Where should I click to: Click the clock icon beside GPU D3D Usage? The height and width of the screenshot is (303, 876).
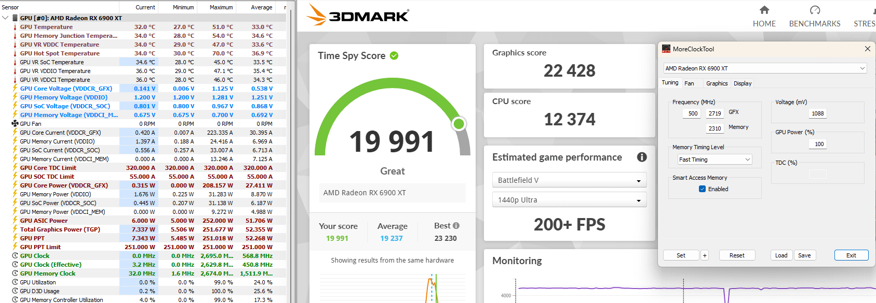[x=15, y=291]
